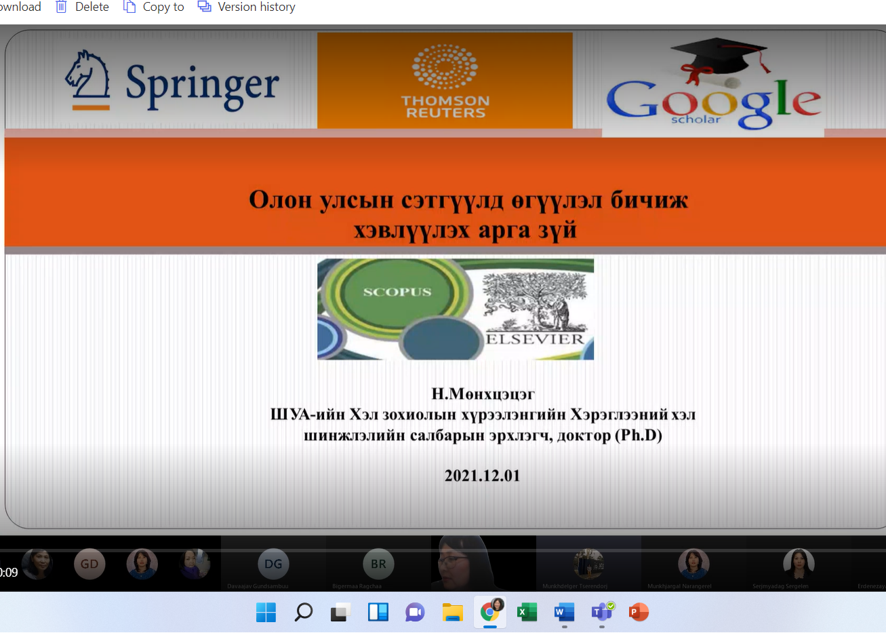The image size is (886, 633).
Task: Open the Chat app on the taskbar
Action: (x=415, y=612)
